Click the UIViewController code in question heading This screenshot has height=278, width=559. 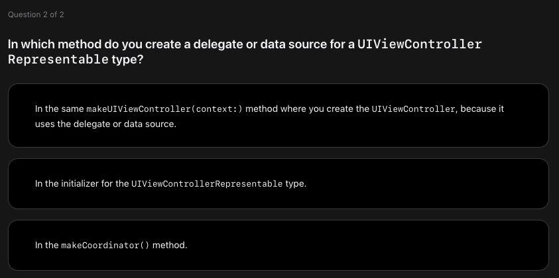[x=420, y=44]
